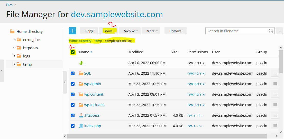The height and width of the screenshot is (139, 284).
Task: Click the vertical scrollbar down arrow
Action: [281, 132]
